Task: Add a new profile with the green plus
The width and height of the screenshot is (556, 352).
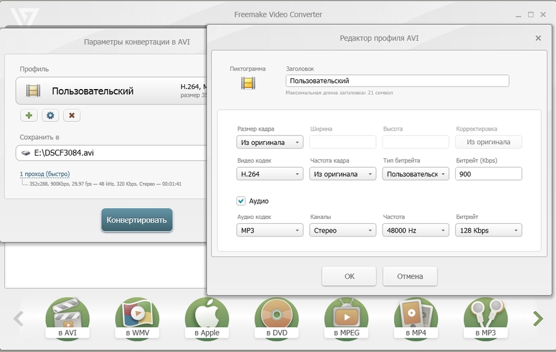Action: click(x=28, y=116)
